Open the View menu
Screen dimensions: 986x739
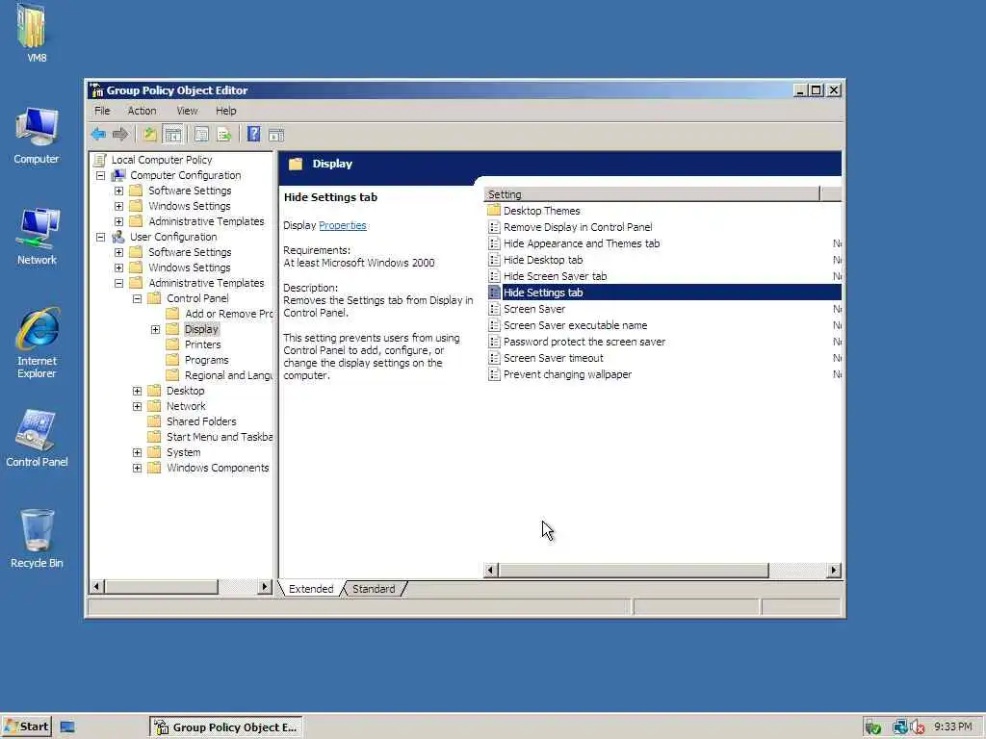coord(187,111)
